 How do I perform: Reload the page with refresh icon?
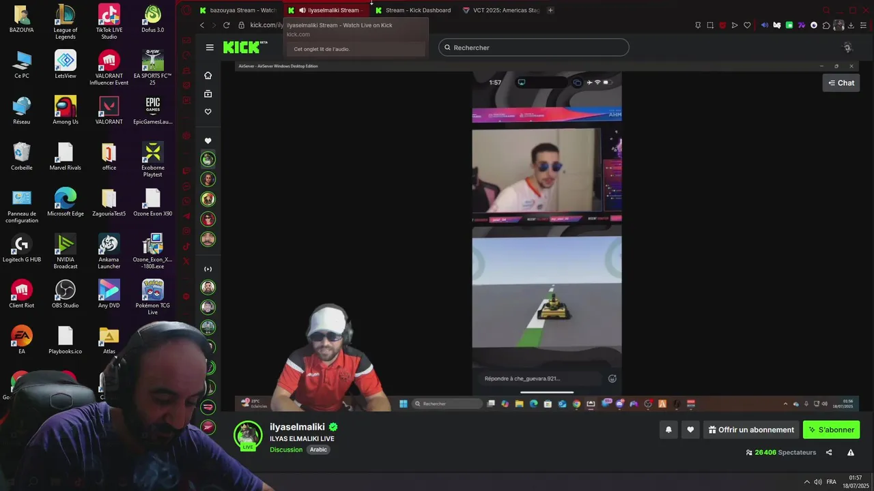227,25
